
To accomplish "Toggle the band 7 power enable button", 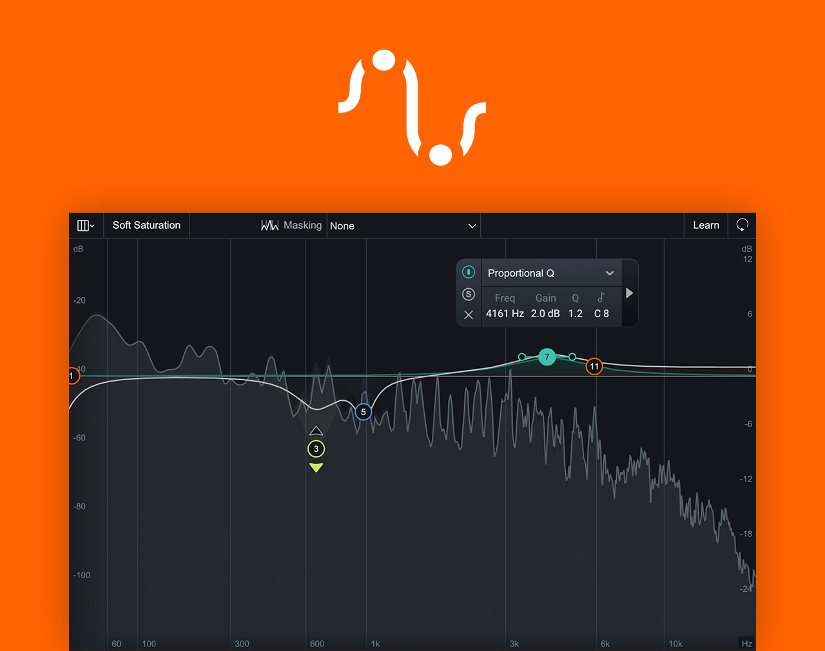I will (469, 272).
